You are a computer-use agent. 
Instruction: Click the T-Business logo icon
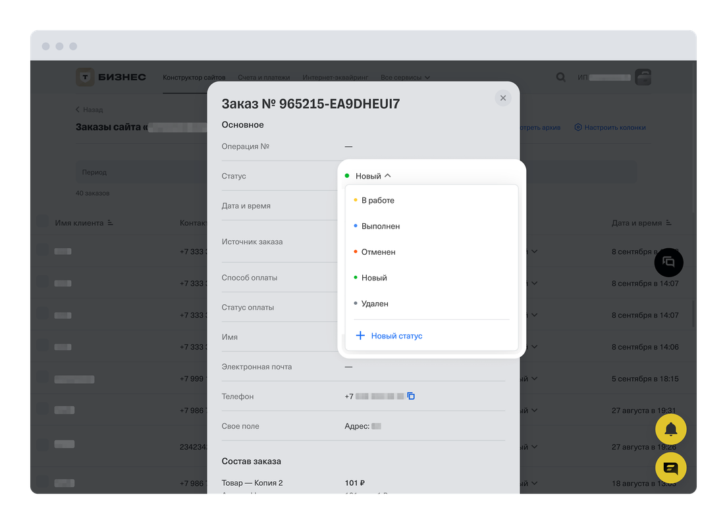pyautogui.click(x=86, y=77)
